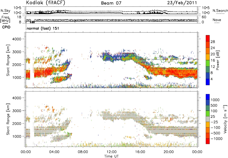Click the '12:00' time axis label
This screenshot has height=158, width=228.
tap(111, 152)
